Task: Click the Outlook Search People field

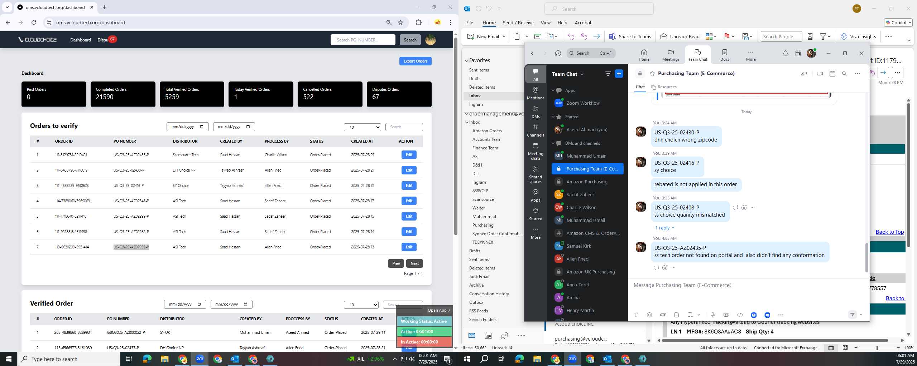Action: click(x=781, y=36)
